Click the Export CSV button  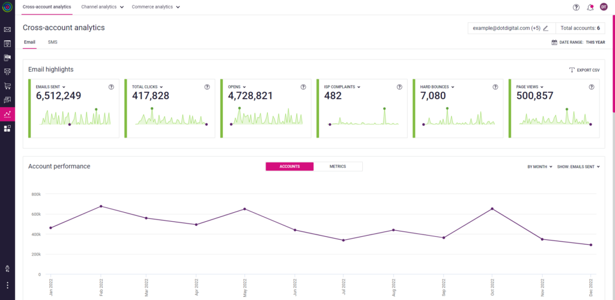click(584, 70)
